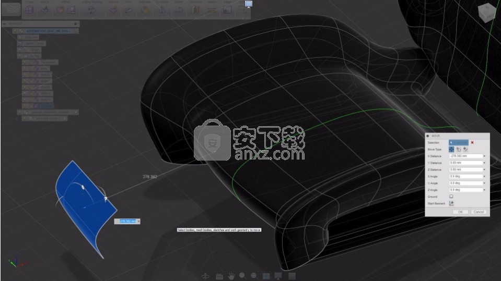
Task: Open the Y Distance dropdown arrow
Action: coord(484,163)
